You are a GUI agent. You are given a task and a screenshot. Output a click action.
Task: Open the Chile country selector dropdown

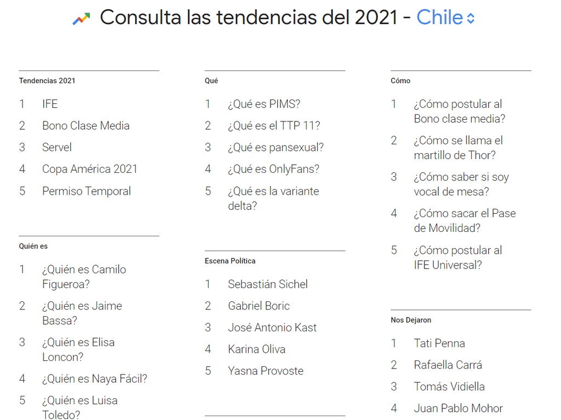coord(439,17)
